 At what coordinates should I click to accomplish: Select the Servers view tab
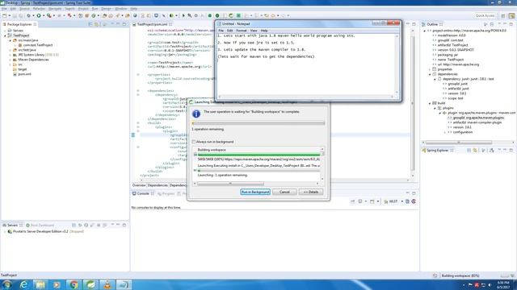coord(12,226)
